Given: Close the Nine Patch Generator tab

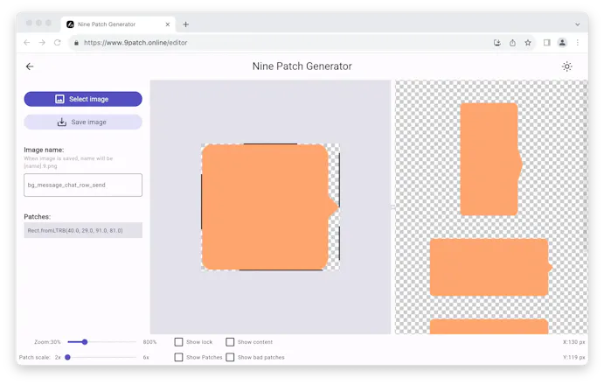Looking at the screenshot, I should pyautogui.click(x=168, y=24).
